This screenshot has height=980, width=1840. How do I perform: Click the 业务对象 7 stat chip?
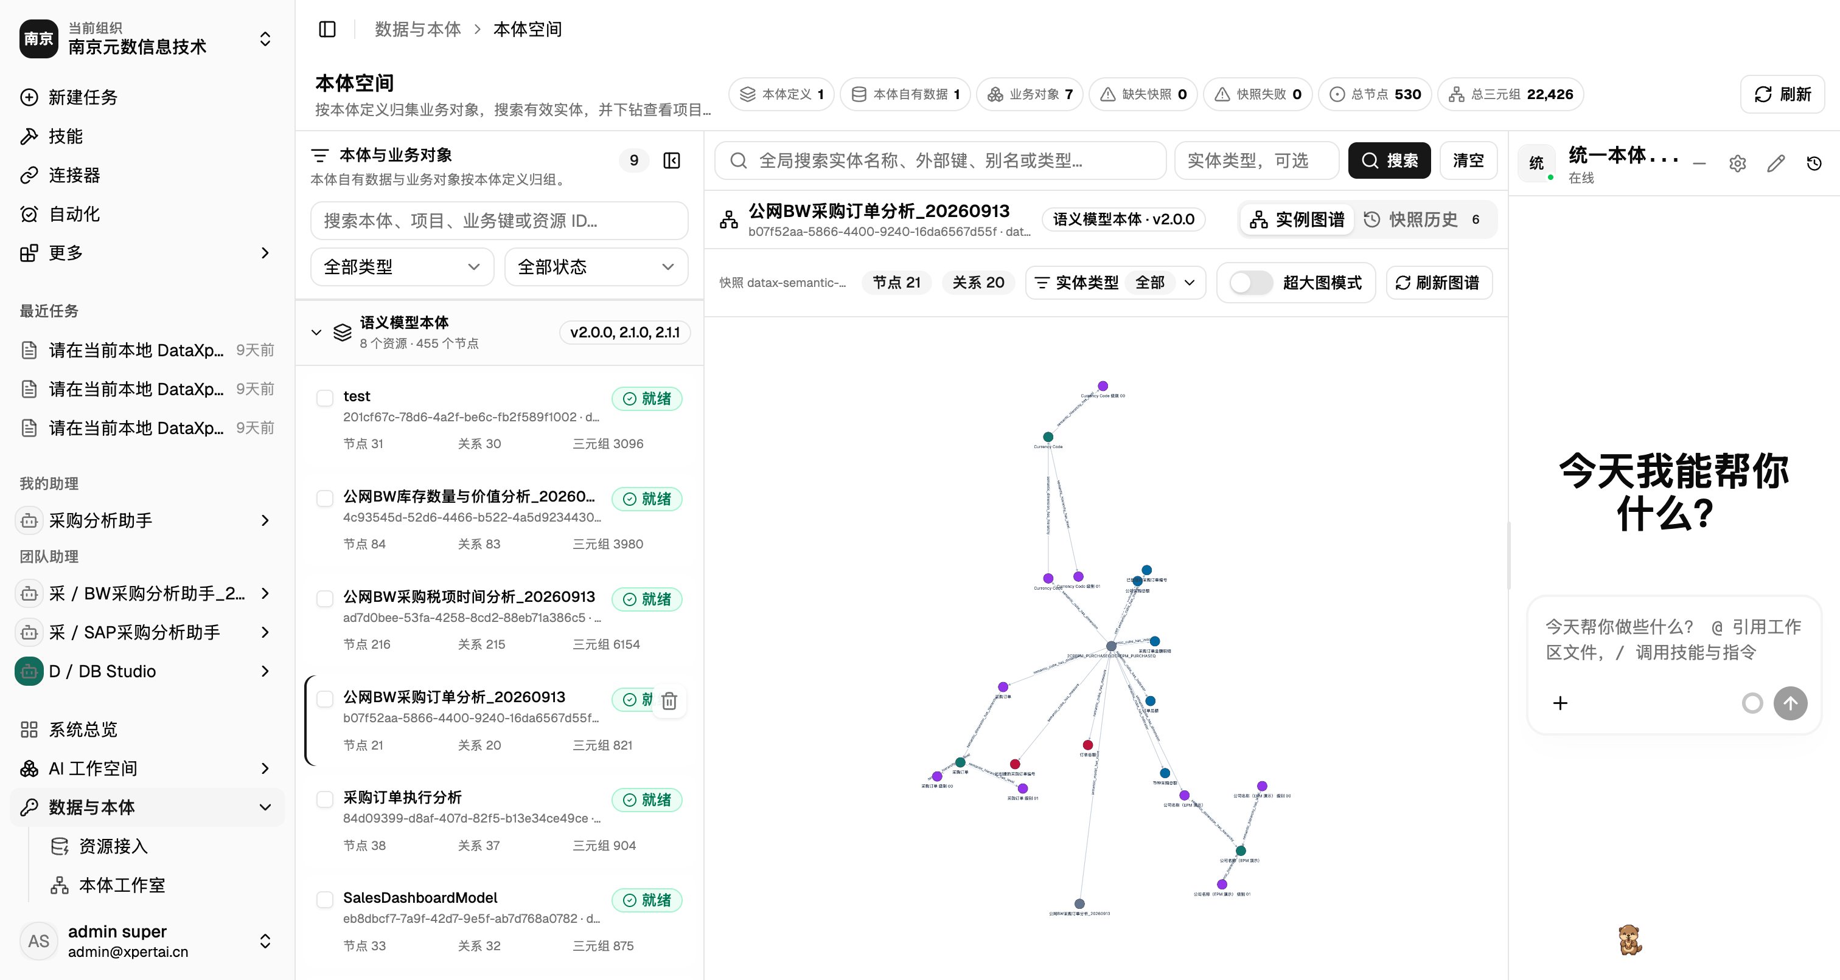[1030, 94]
